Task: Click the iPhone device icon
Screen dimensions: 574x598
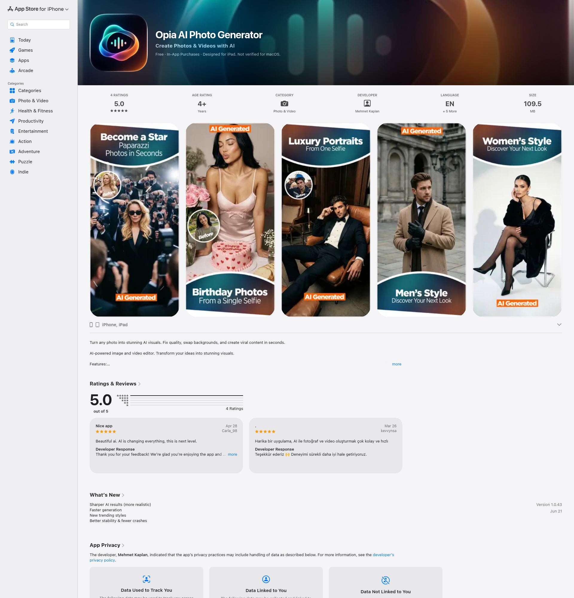Action: click(x=91, y=325)
